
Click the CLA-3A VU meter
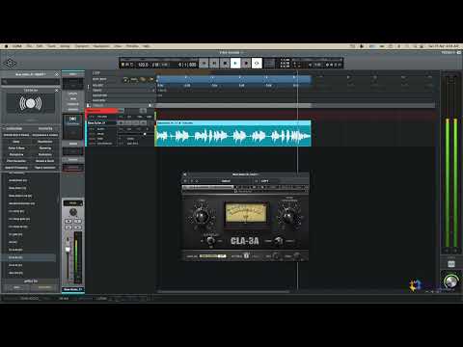(246, 213)
